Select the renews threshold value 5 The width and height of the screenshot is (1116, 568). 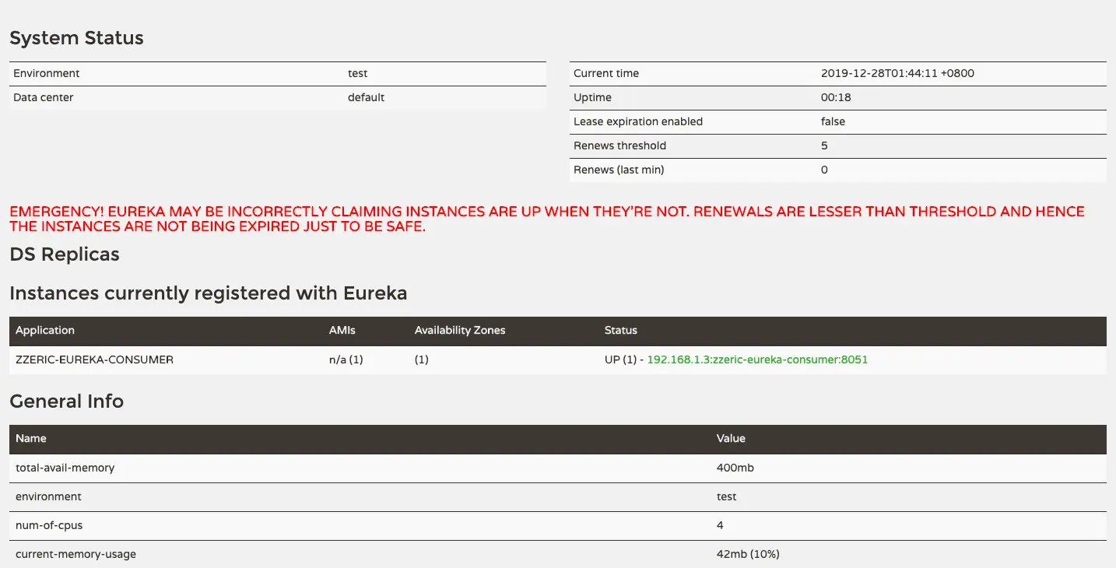(x=824, y=146)
